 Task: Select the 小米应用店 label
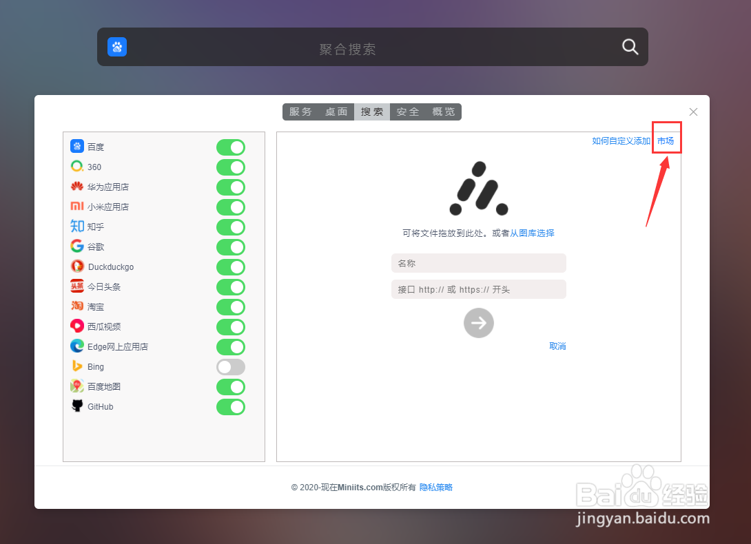coord(108,207)
